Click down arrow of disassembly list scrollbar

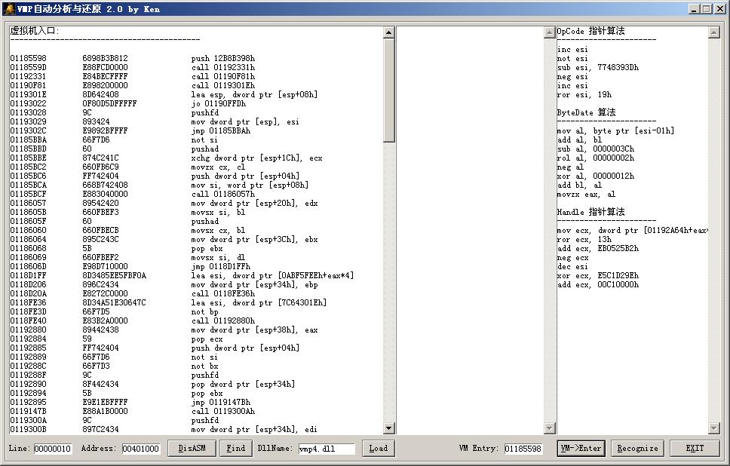pyautogui.click(x=389, y=428)
